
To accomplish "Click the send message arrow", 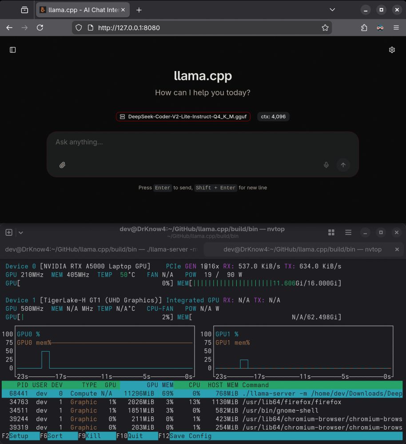I will tap(343, 165).
